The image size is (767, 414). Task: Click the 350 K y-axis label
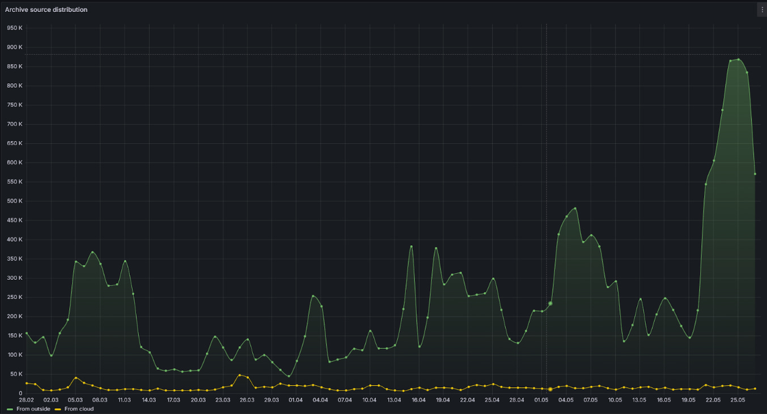point(15,259)
